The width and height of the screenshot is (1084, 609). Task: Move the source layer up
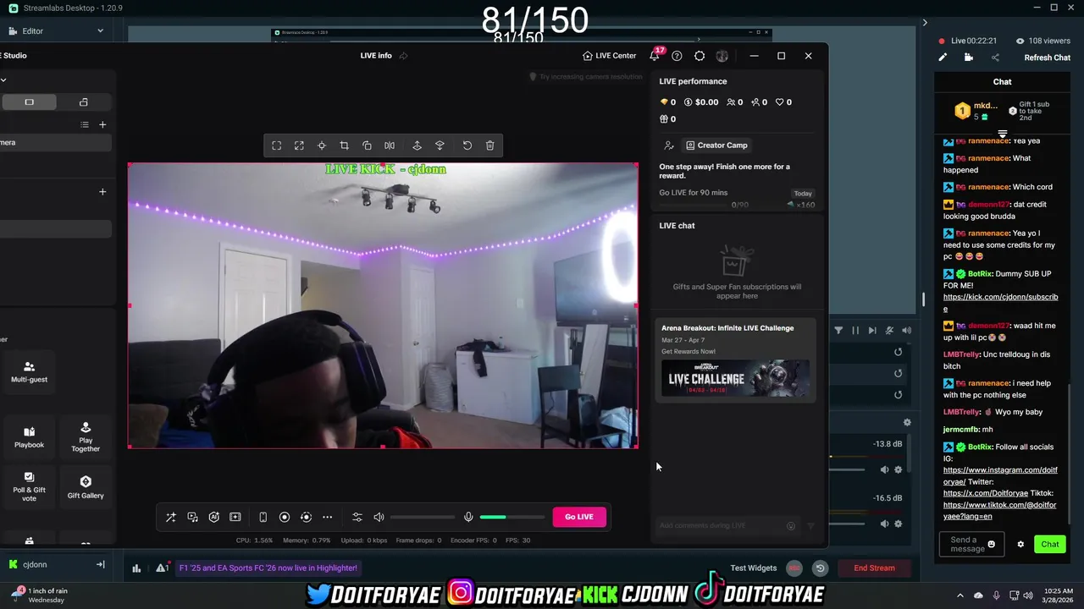[417, 145]
